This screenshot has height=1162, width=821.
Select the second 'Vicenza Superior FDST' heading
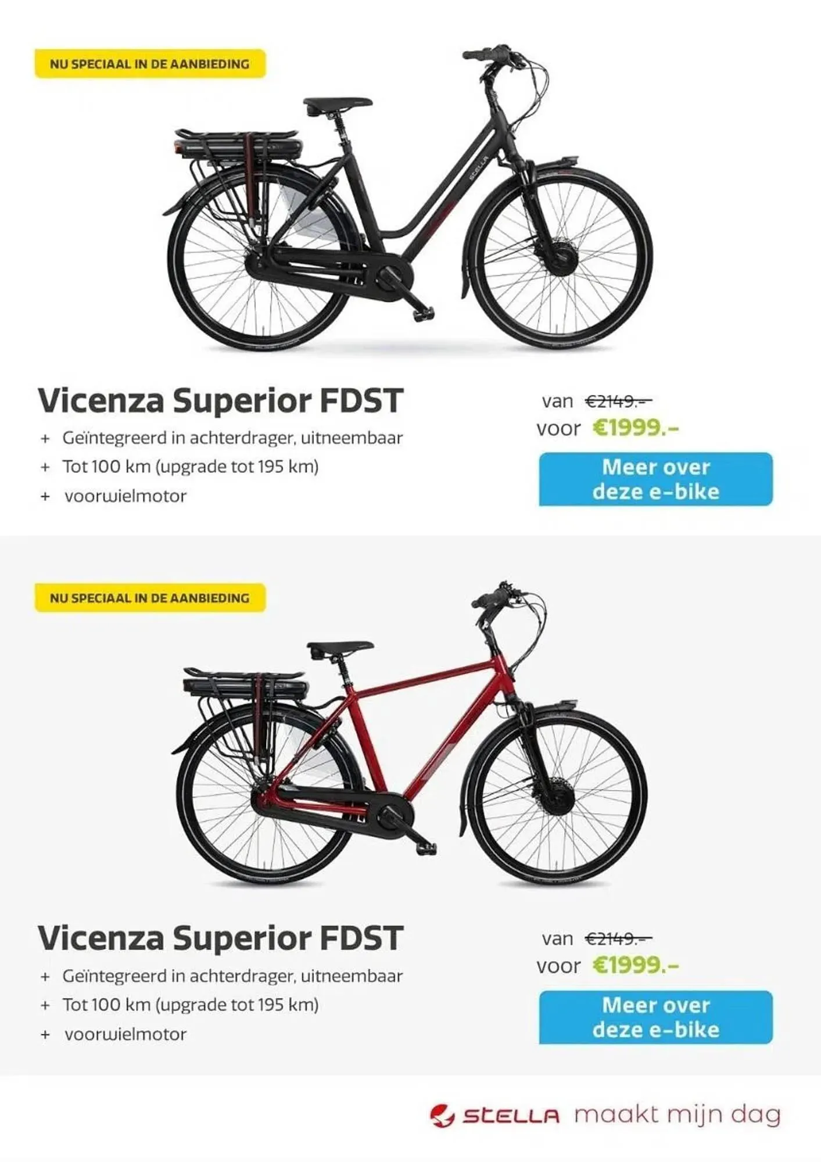point(220,938)
